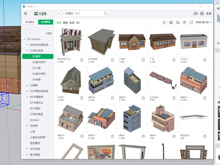Viewport: 220px width, 165px height.
Task: Import the 楼房04 model via its icon
Action: tap(82, 136)
